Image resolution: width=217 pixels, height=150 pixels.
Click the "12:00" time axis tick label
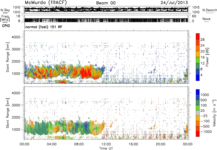[x=106, y=144]
